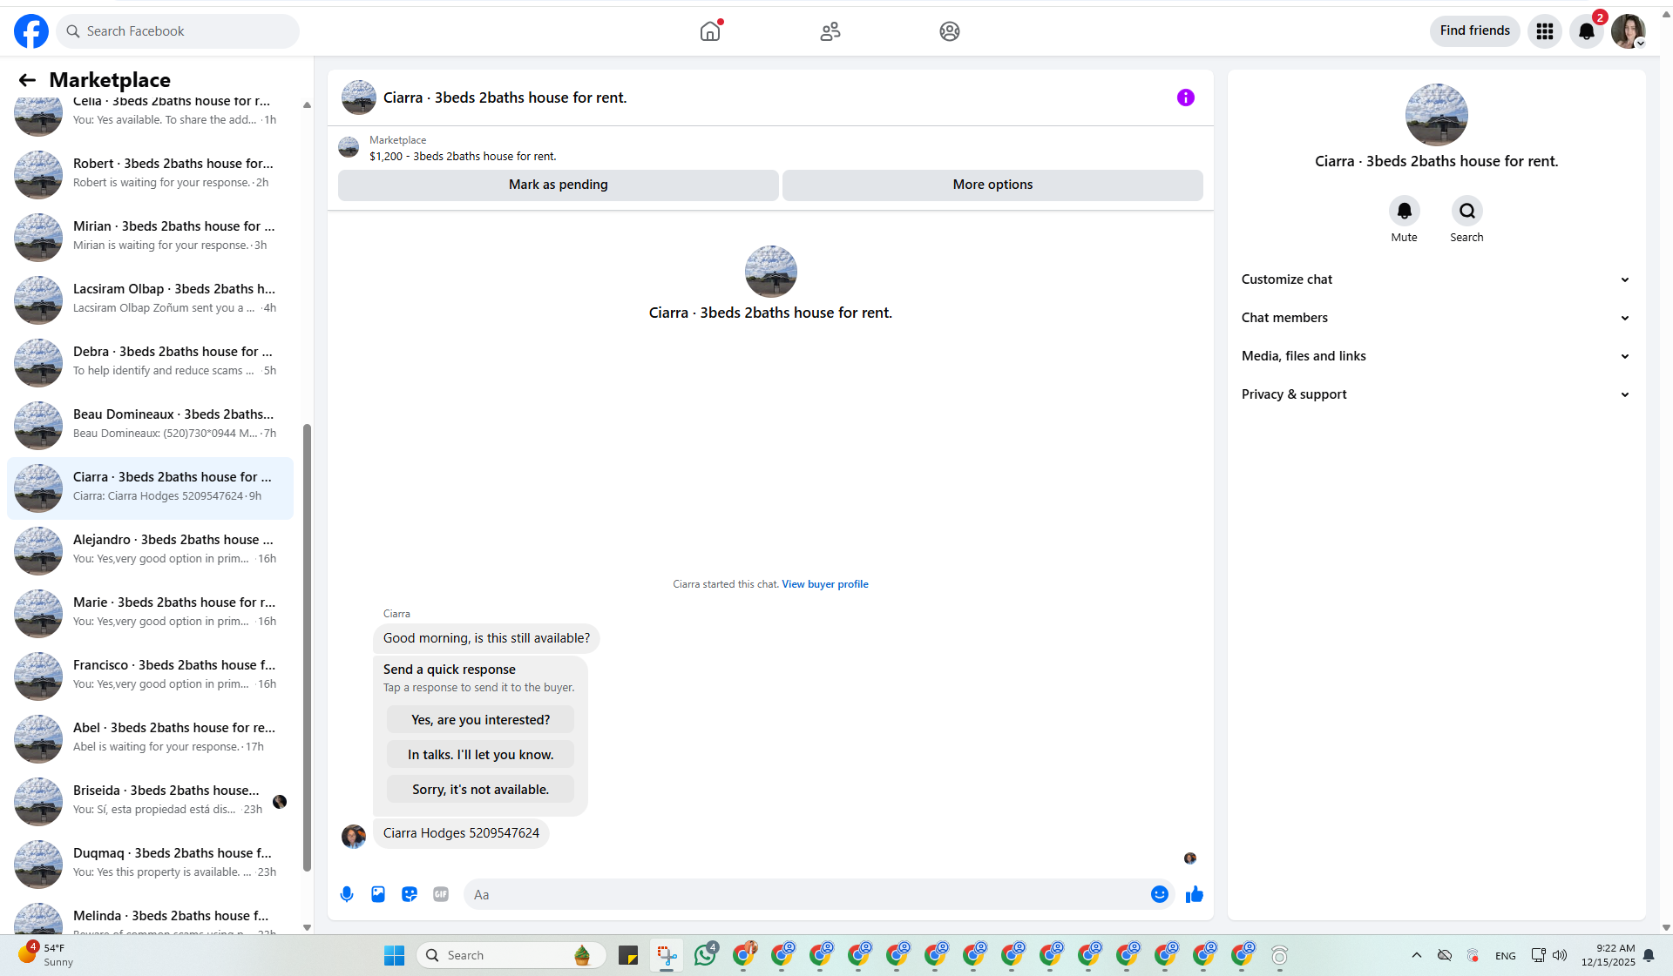Expand Media, files and links section
This screenshot has width=1673, height=976.
pyautogui.click(x=1436, y=356)
